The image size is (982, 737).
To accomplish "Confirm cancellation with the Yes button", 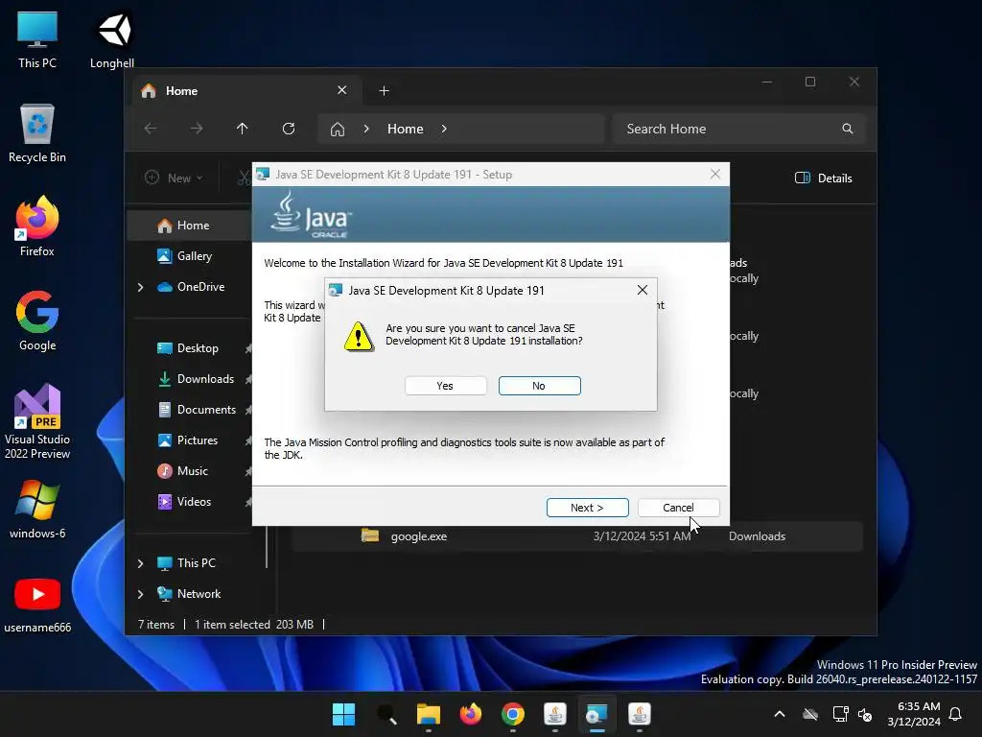I will (x=445, y=386).
